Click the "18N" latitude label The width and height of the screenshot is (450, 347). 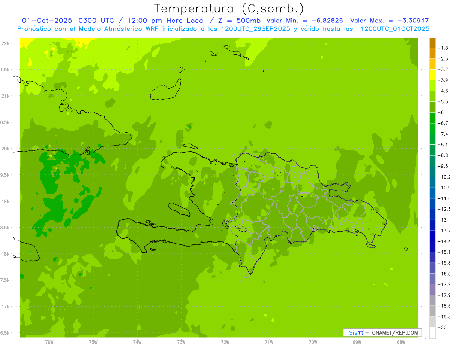[6, 254]
